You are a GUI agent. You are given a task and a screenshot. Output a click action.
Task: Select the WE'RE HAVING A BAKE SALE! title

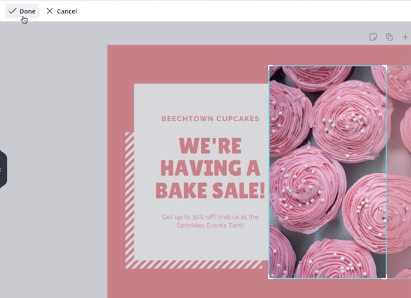click(x=210, y=168)
